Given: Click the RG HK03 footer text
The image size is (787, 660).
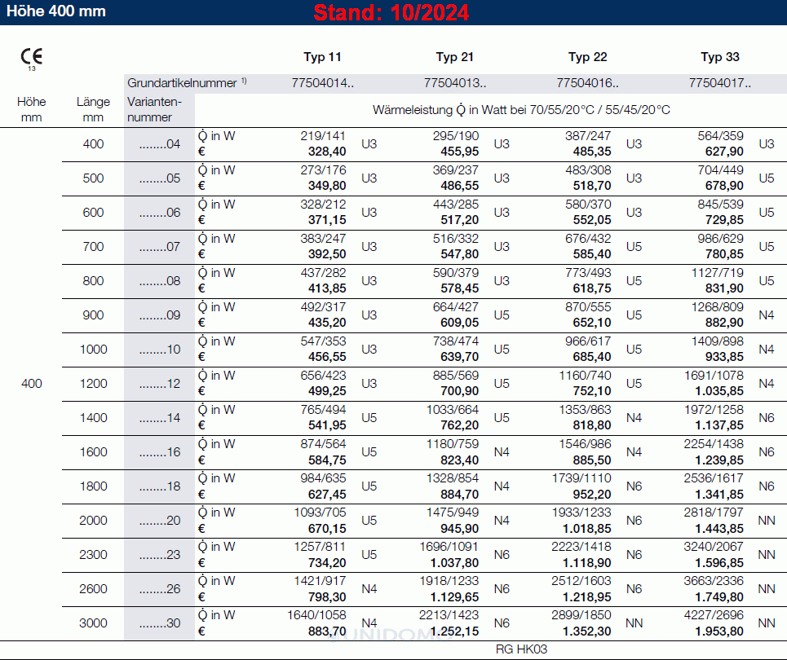Looking at the screenshot, I should pos(521,649).
